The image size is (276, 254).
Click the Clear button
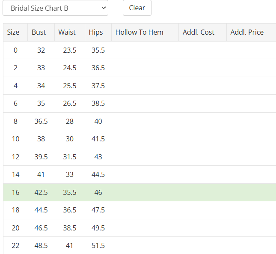click(x=137, y=8)
